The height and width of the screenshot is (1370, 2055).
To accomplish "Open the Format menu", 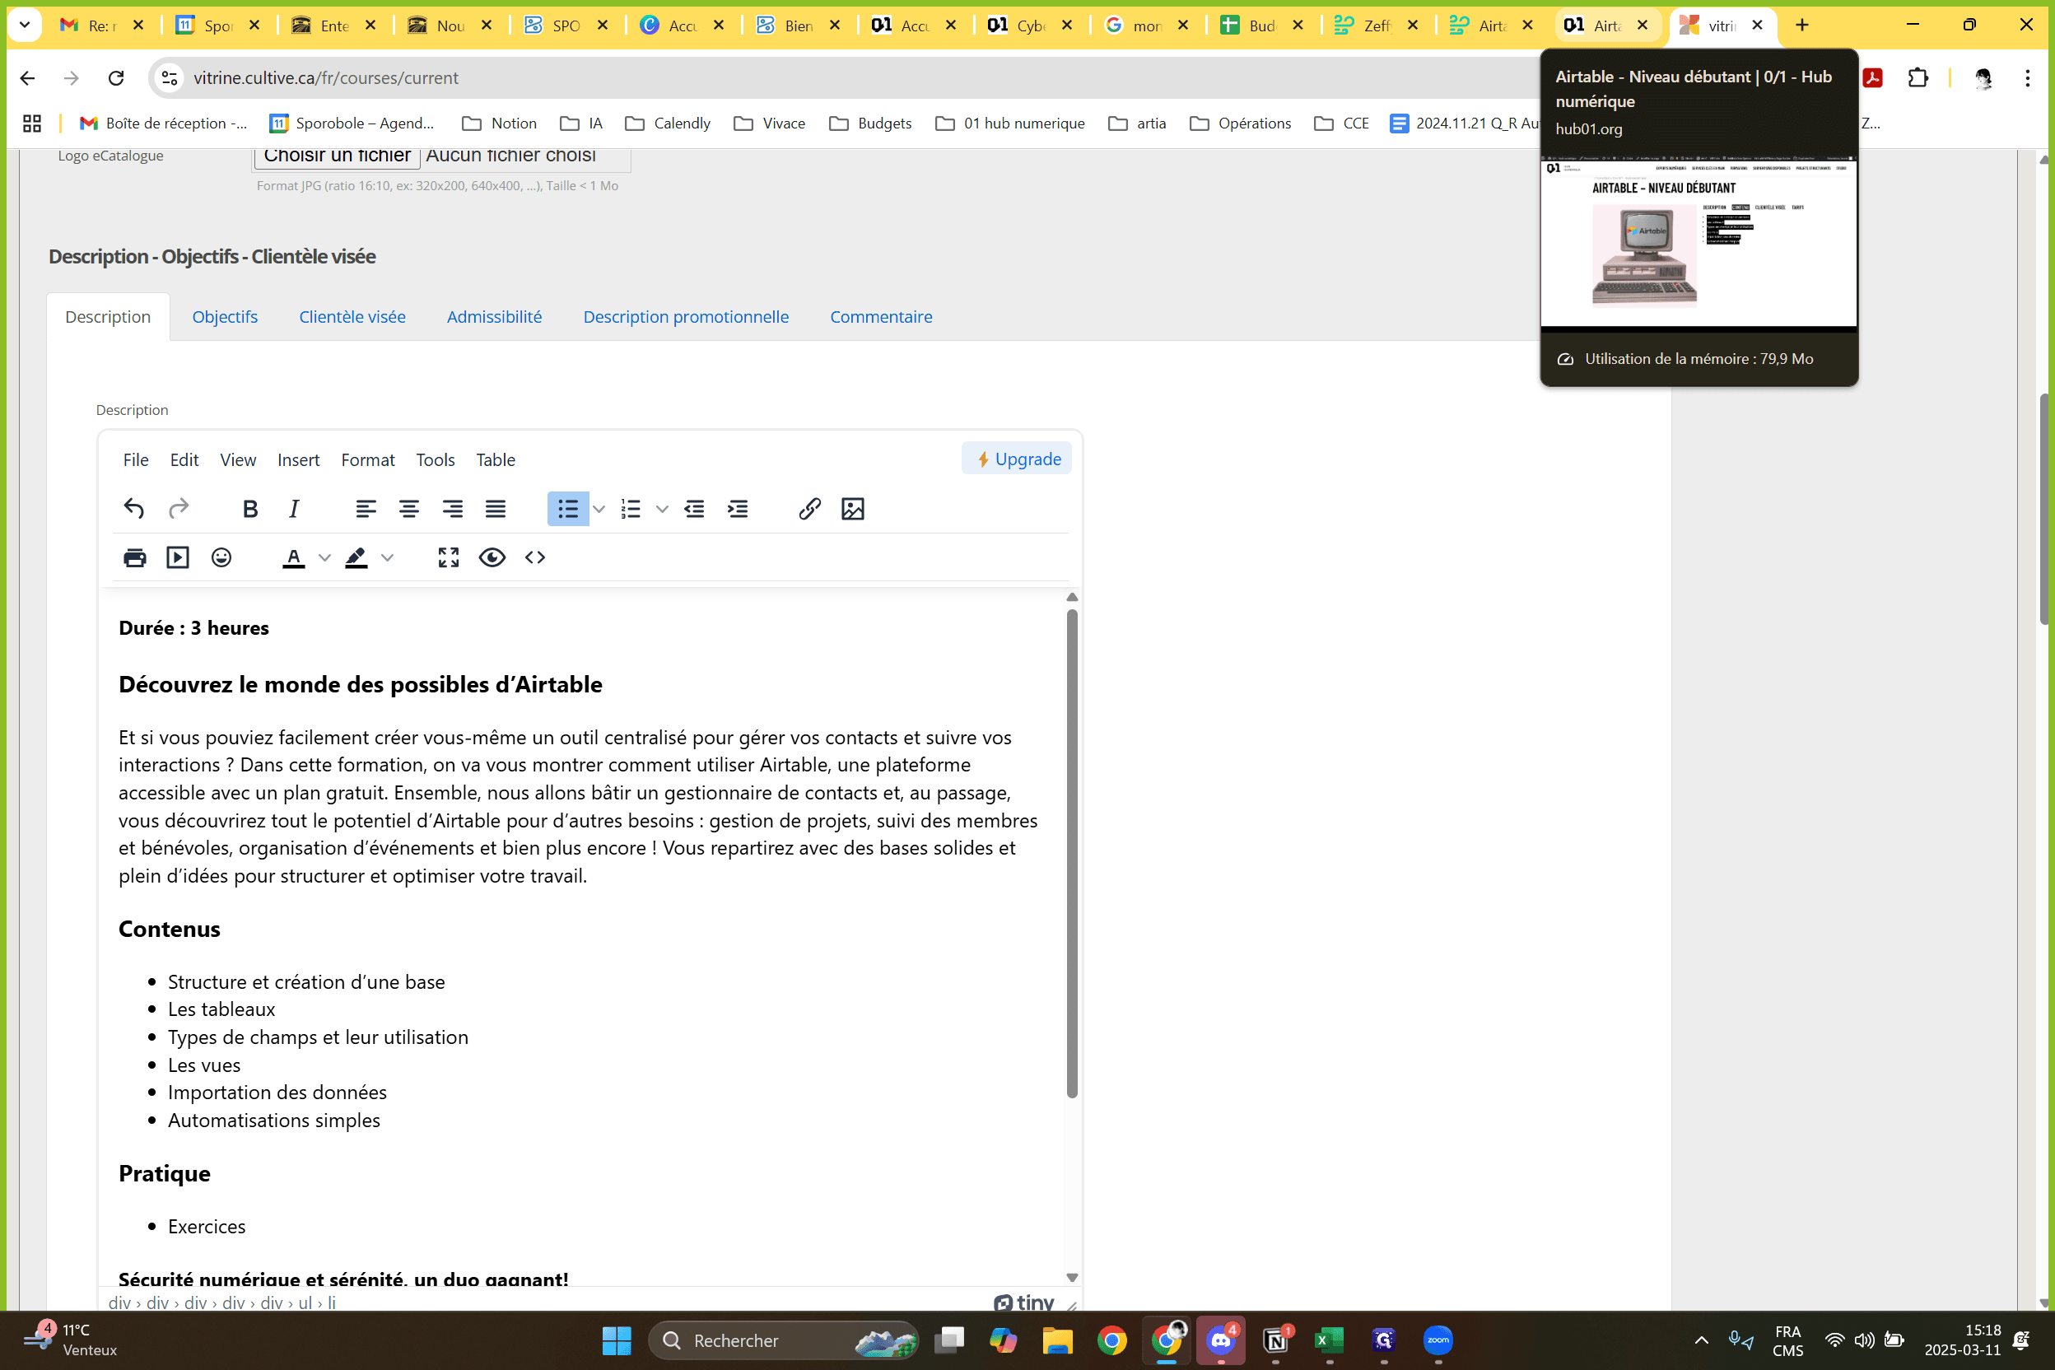I will (x=368, y=459).
